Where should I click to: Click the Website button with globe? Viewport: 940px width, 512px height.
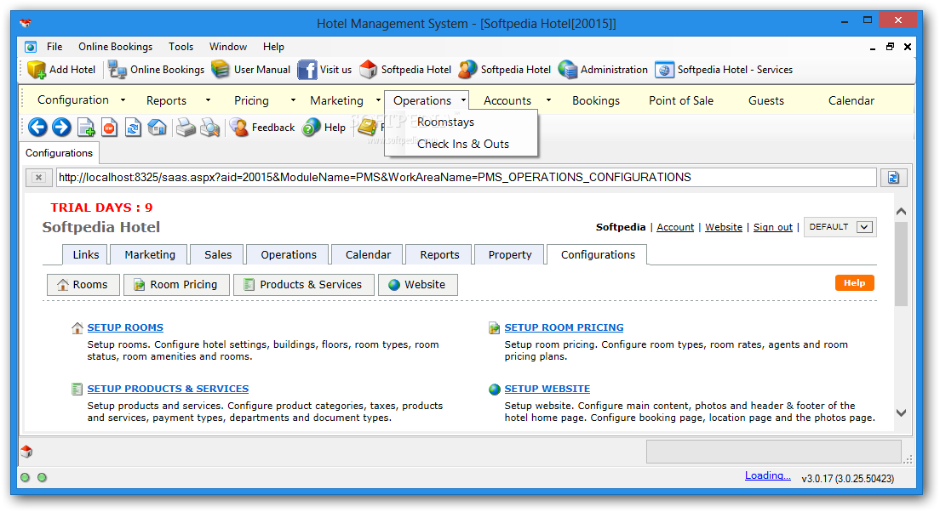(418, 284)
